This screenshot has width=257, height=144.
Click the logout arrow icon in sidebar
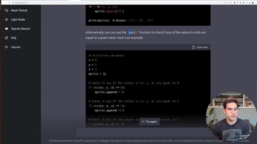(x=6, y=47)
